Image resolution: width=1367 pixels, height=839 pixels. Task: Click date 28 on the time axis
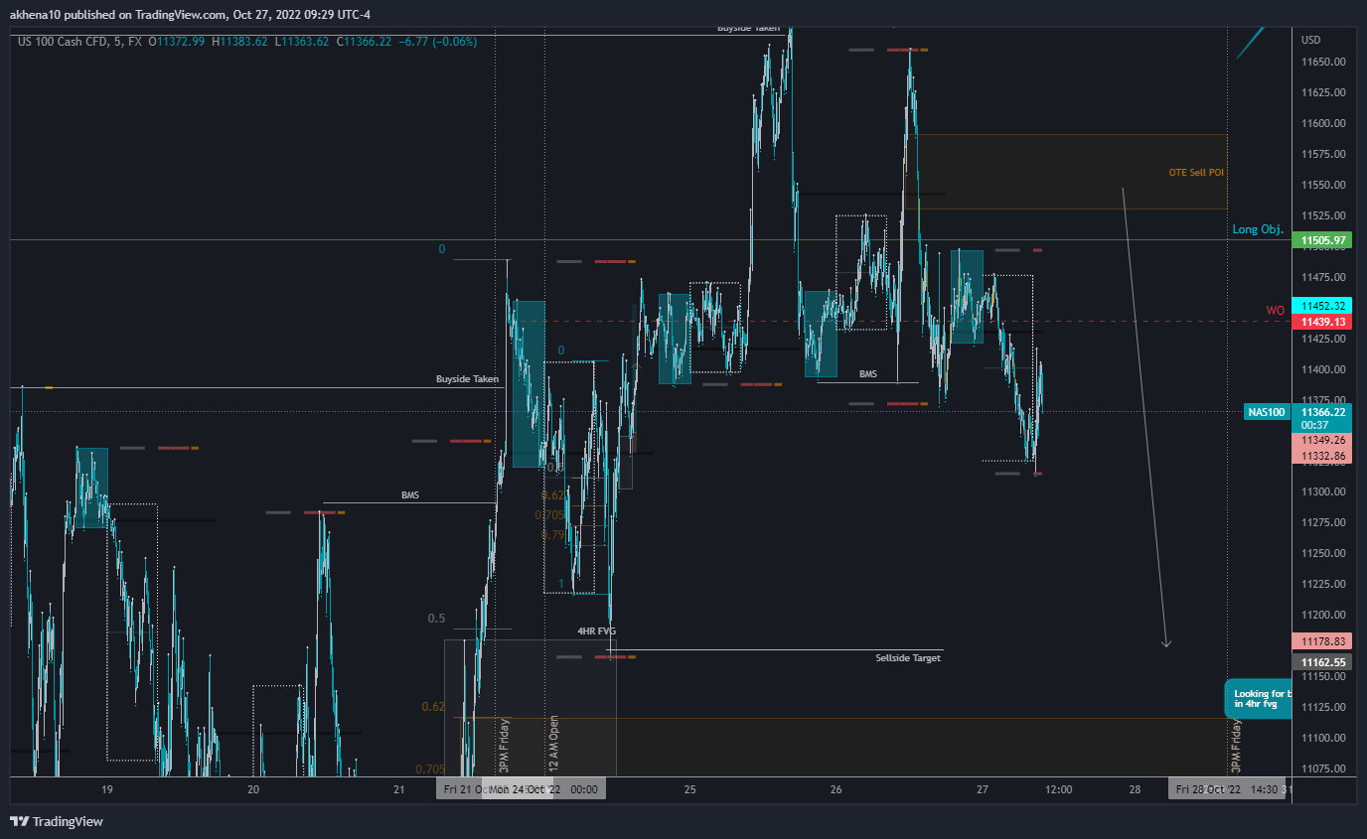(x=1135, y=790)
